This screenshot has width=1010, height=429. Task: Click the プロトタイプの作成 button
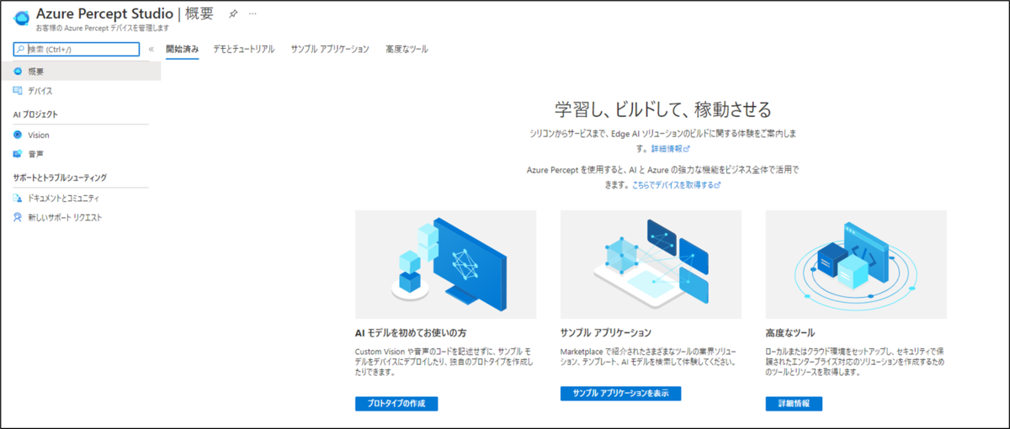396,404
